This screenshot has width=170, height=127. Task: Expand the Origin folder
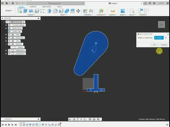coord(6,35)
